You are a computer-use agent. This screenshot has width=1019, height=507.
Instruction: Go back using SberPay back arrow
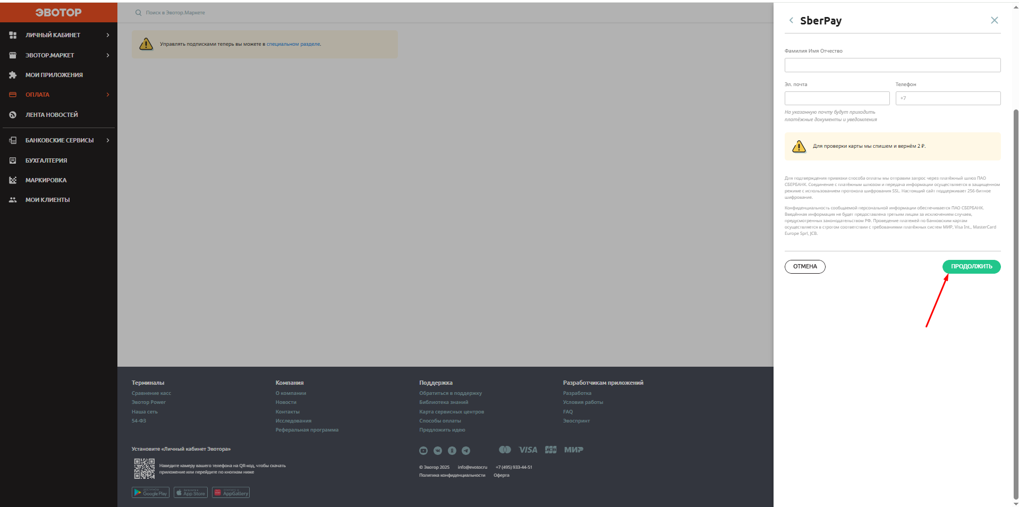[791, 20]
